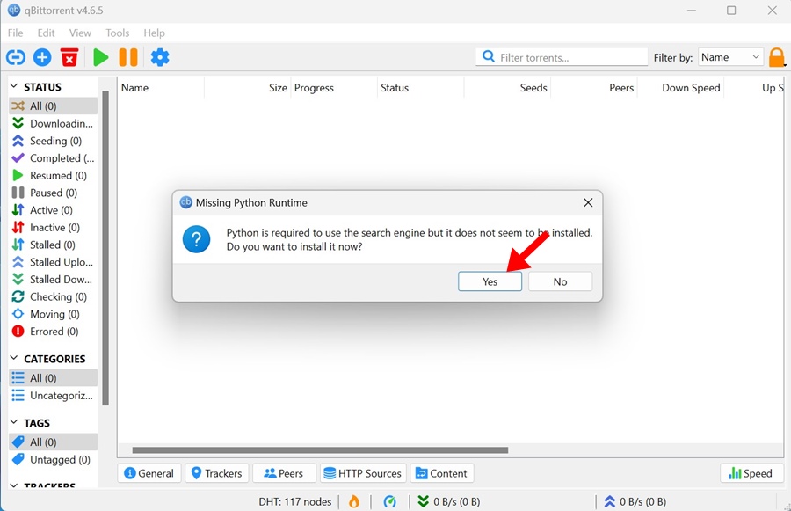Click the download speed arrow icon in status bar
Screen dimensions: 791x511
pyautogui.click(x=424, y=501)
